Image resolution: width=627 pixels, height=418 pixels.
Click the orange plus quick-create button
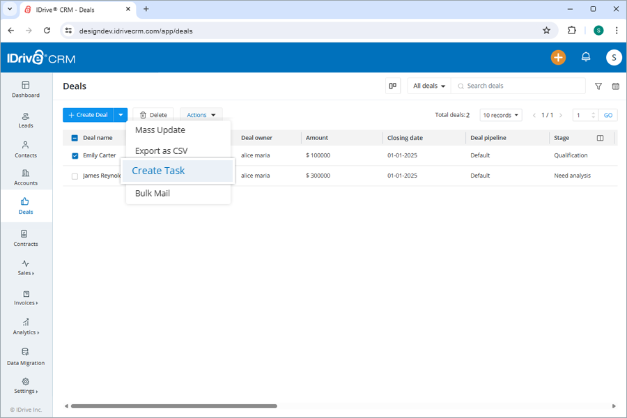(558, 57)
